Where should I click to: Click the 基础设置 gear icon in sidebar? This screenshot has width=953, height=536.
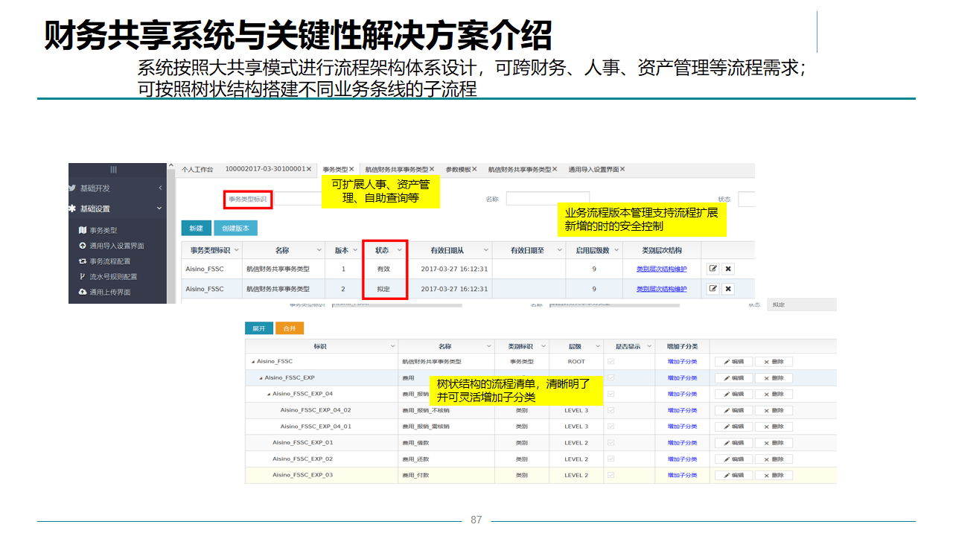click(x=72, y=208)
